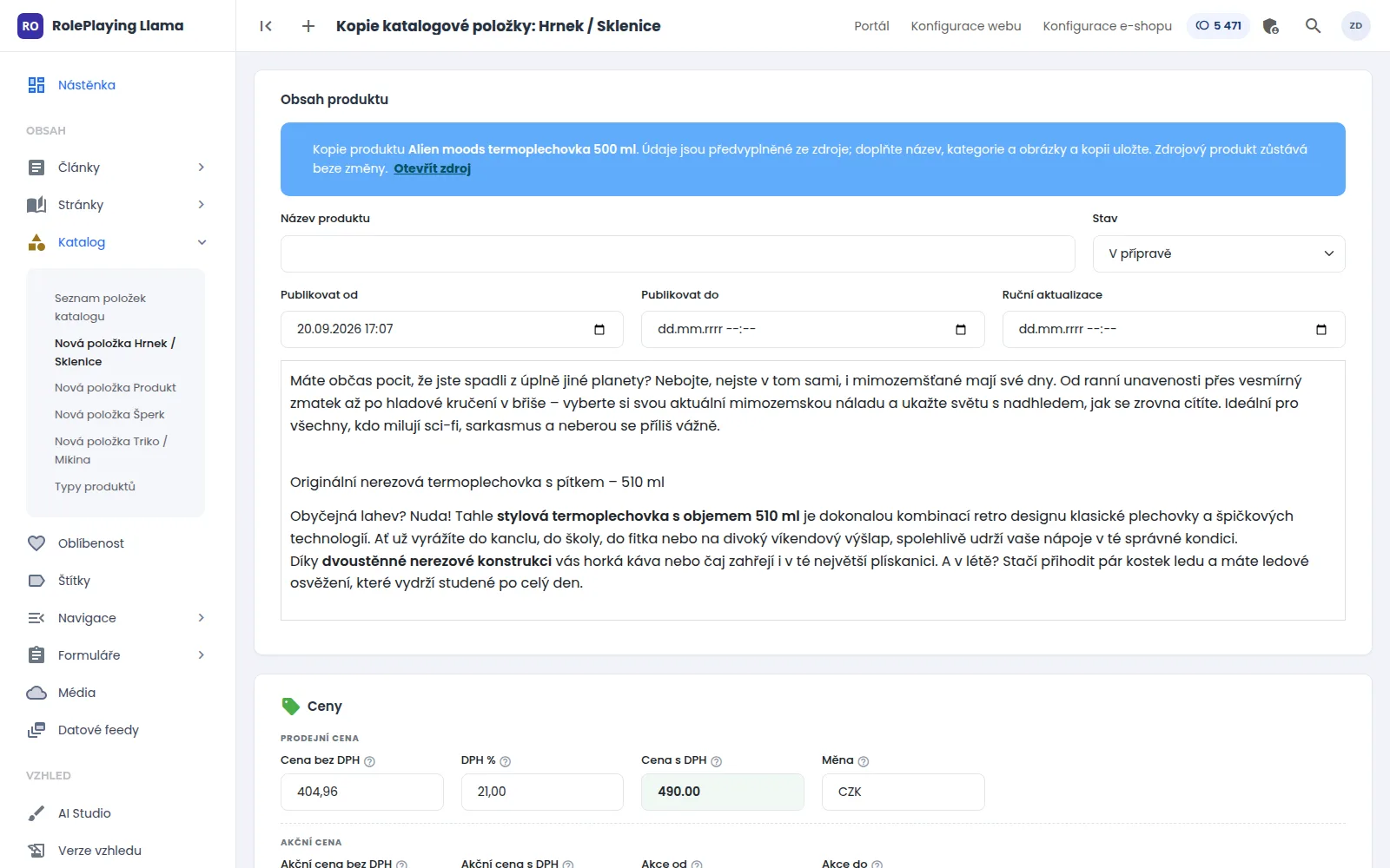The image size is (1390, 868).
Task: Open Oblíbenost heart icon
Action: point(36,543)
